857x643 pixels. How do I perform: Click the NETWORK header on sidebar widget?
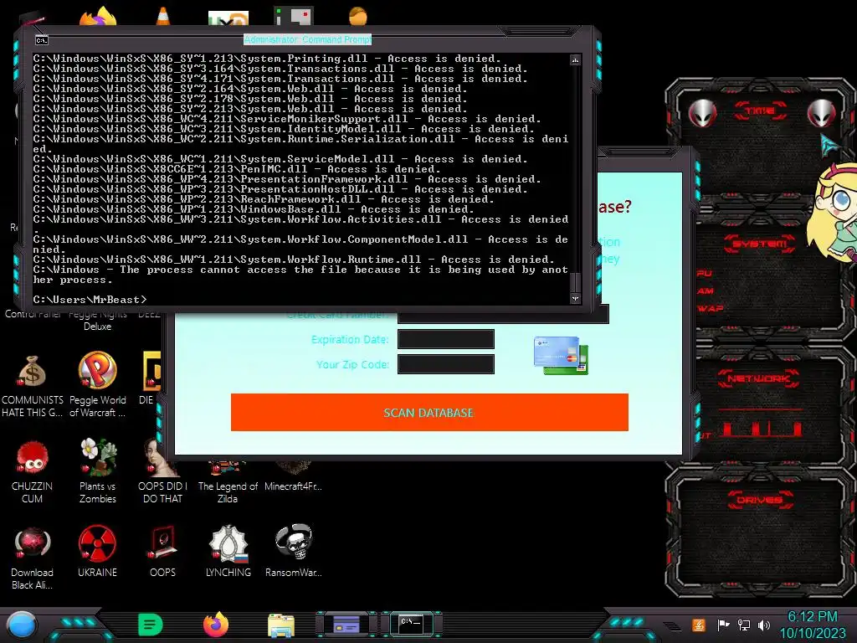(758, 378)
